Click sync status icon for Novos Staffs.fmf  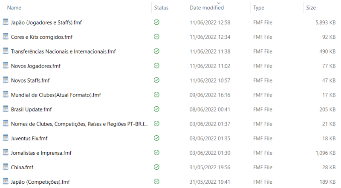156,80
